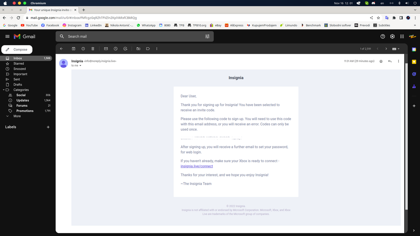Open the WhatsApp bookmark
Screen dimensions: 420x236
pos(146,25)
